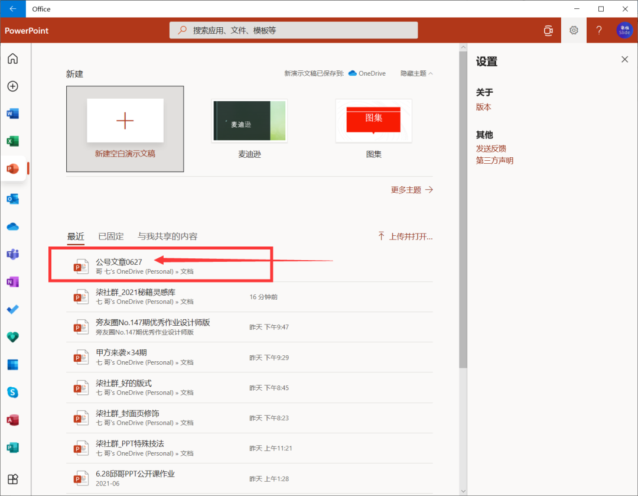Open the 版本 version link
Screen dimensions: 638x496
483,107
